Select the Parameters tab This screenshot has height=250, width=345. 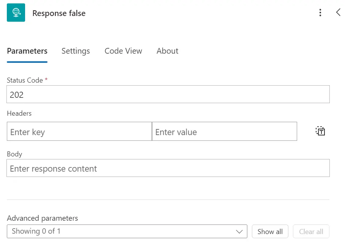27,51
